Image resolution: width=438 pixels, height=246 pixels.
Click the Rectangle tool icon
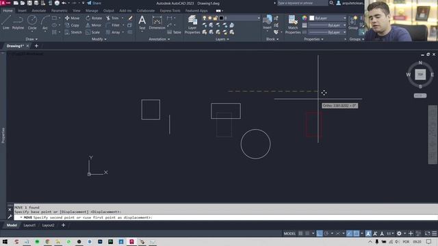(x=54, y=18)
